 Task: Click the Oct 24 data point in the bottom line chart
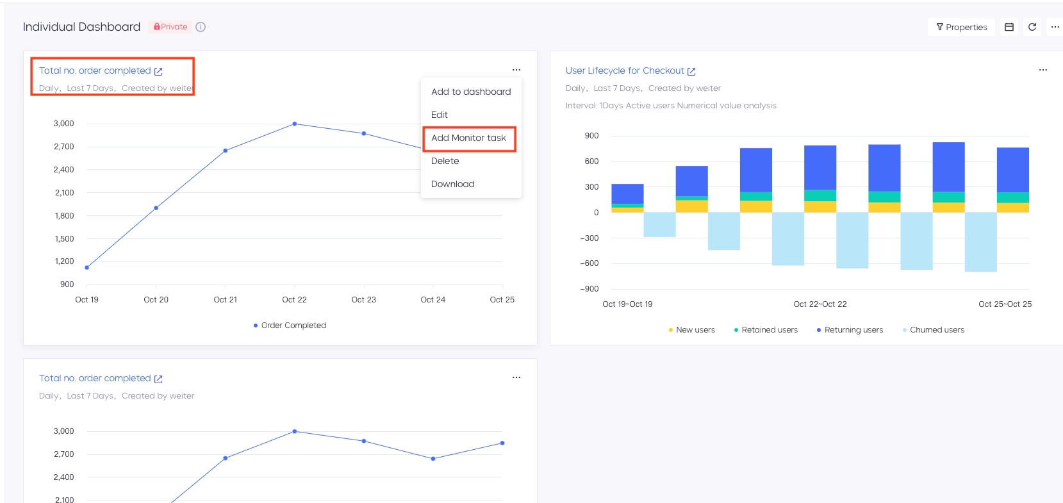pos(433,459)
